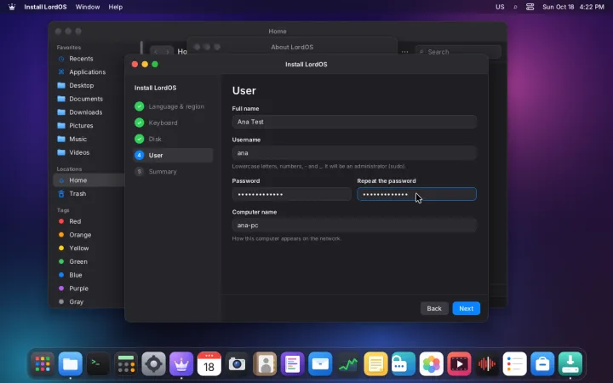Open the red video player in dock
Viewport: 613px width, 383px height.
pyautogui.click(x=459, y=364)
